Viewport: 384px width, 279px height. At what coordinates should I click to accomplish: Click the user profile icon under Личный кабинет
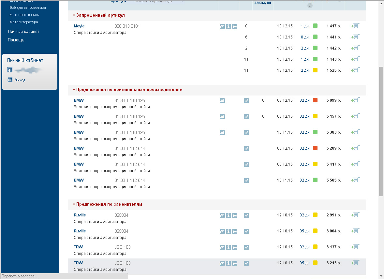[10, 70]
